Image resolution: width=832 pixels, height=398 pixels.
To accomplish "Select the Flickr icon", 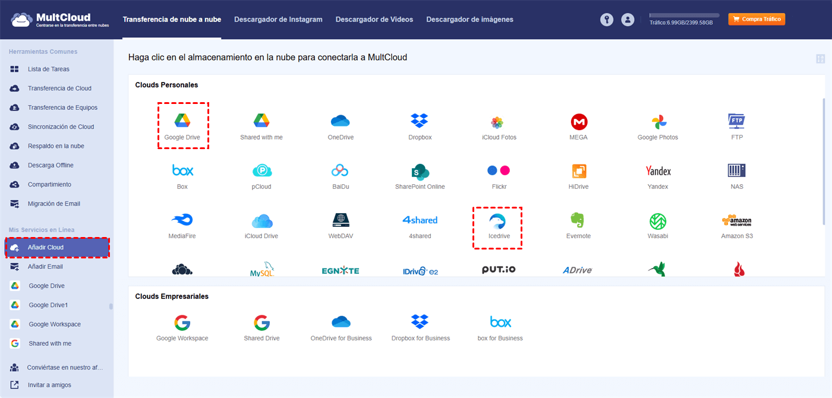I will pos(499,170).
